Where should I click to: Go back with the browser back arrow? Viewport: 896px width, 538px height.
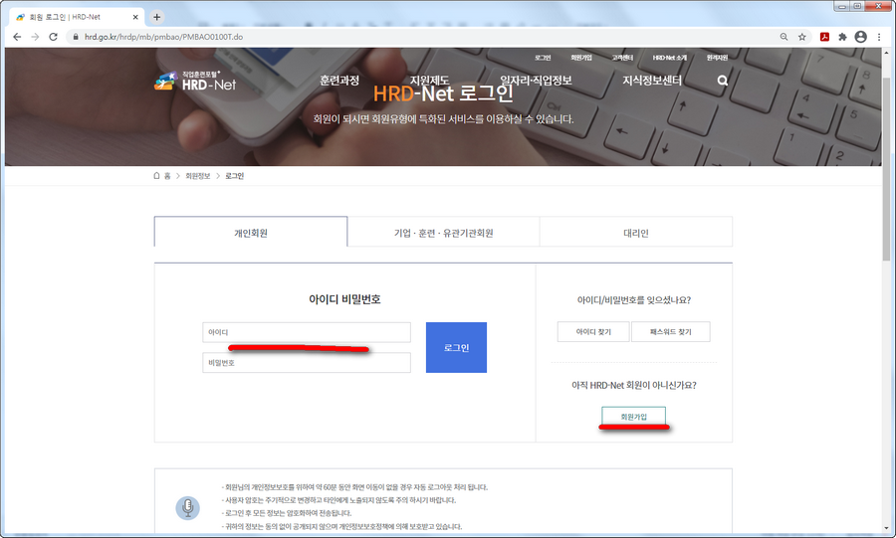(17, 37)
